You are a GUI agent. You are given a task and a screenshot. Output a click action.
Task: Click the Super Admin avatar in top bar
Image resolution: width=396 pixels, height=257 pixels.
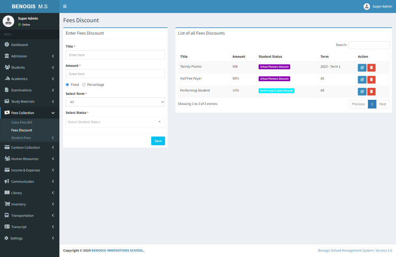point(367,6)
